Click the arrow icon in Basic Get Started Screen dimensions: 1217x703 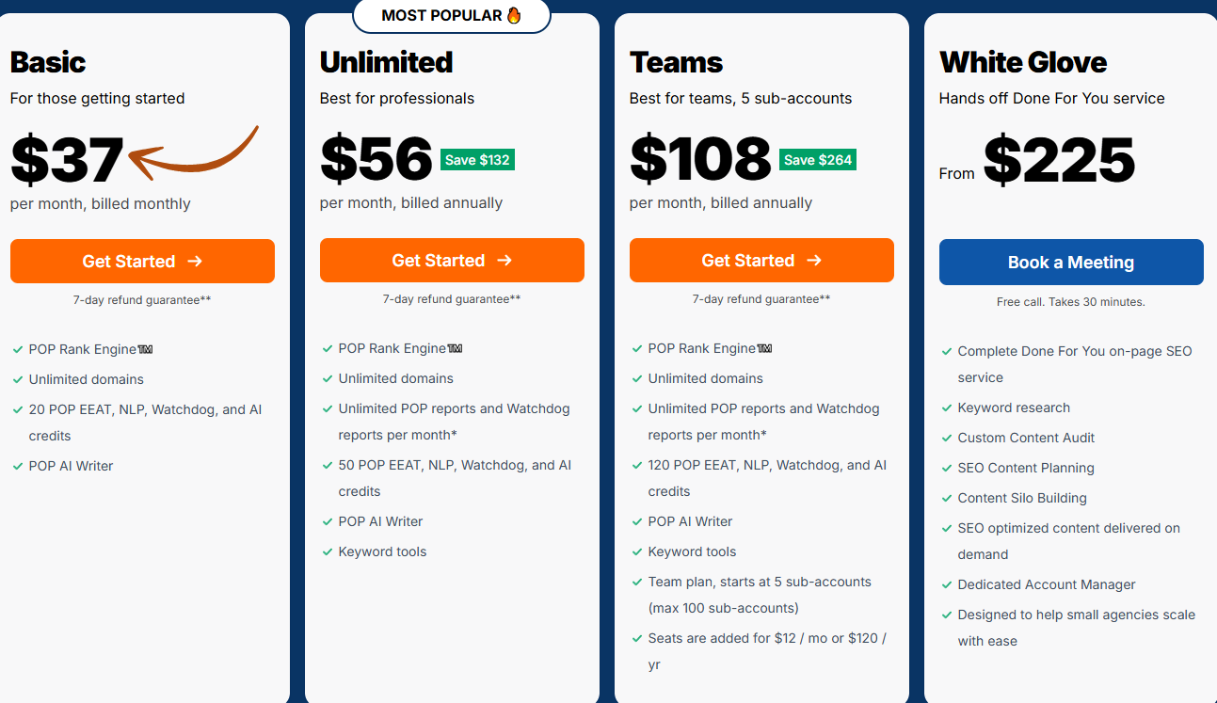pos(195,262)
